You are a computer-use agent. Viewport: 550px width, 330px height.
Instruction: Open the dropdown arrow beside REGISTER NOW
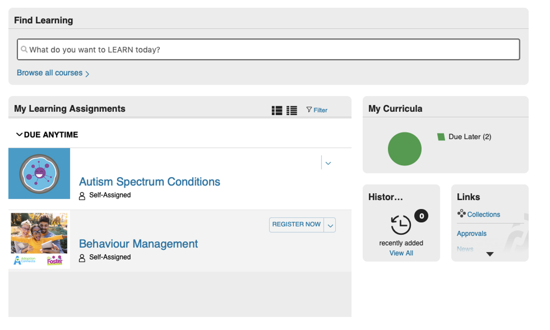(330, 225)
